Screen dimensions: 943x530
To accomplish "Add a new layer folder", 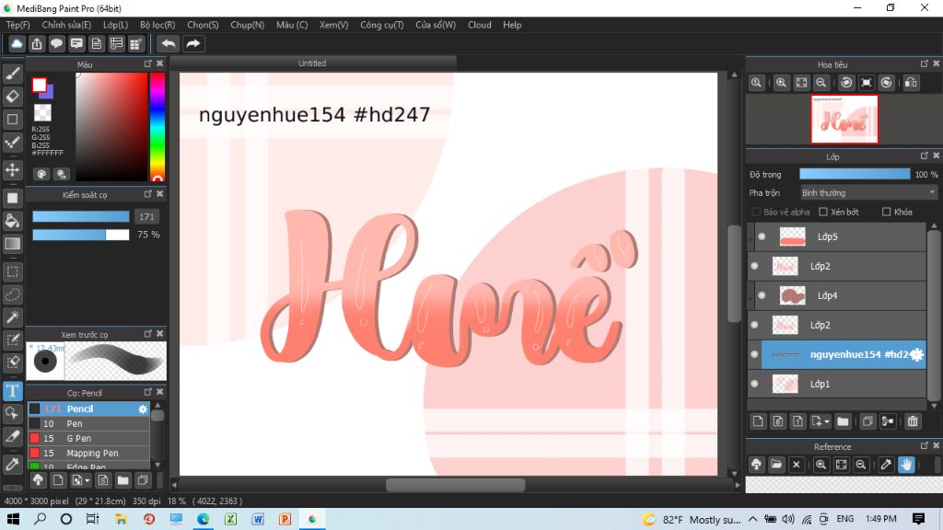I will click(x=843, y=421).
